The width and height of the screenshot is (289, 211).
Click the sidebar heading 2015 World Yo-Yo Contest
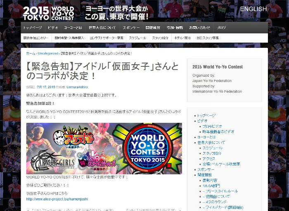coord(218,67)
